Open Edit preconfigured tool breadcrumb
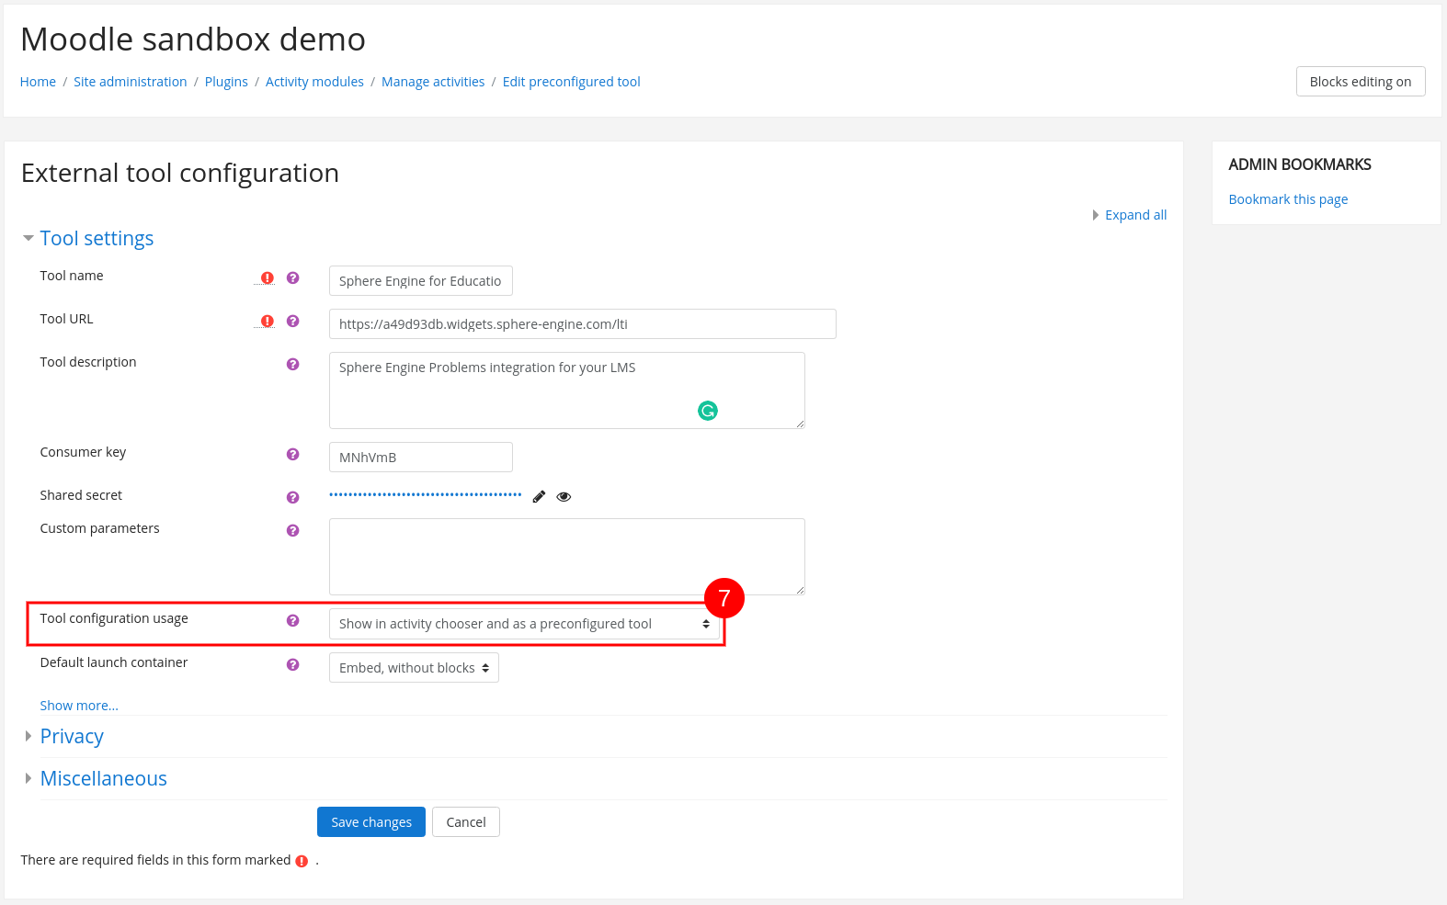This screenshot has width=1447, height=905. pyautogui.click(x=572, y=82)
